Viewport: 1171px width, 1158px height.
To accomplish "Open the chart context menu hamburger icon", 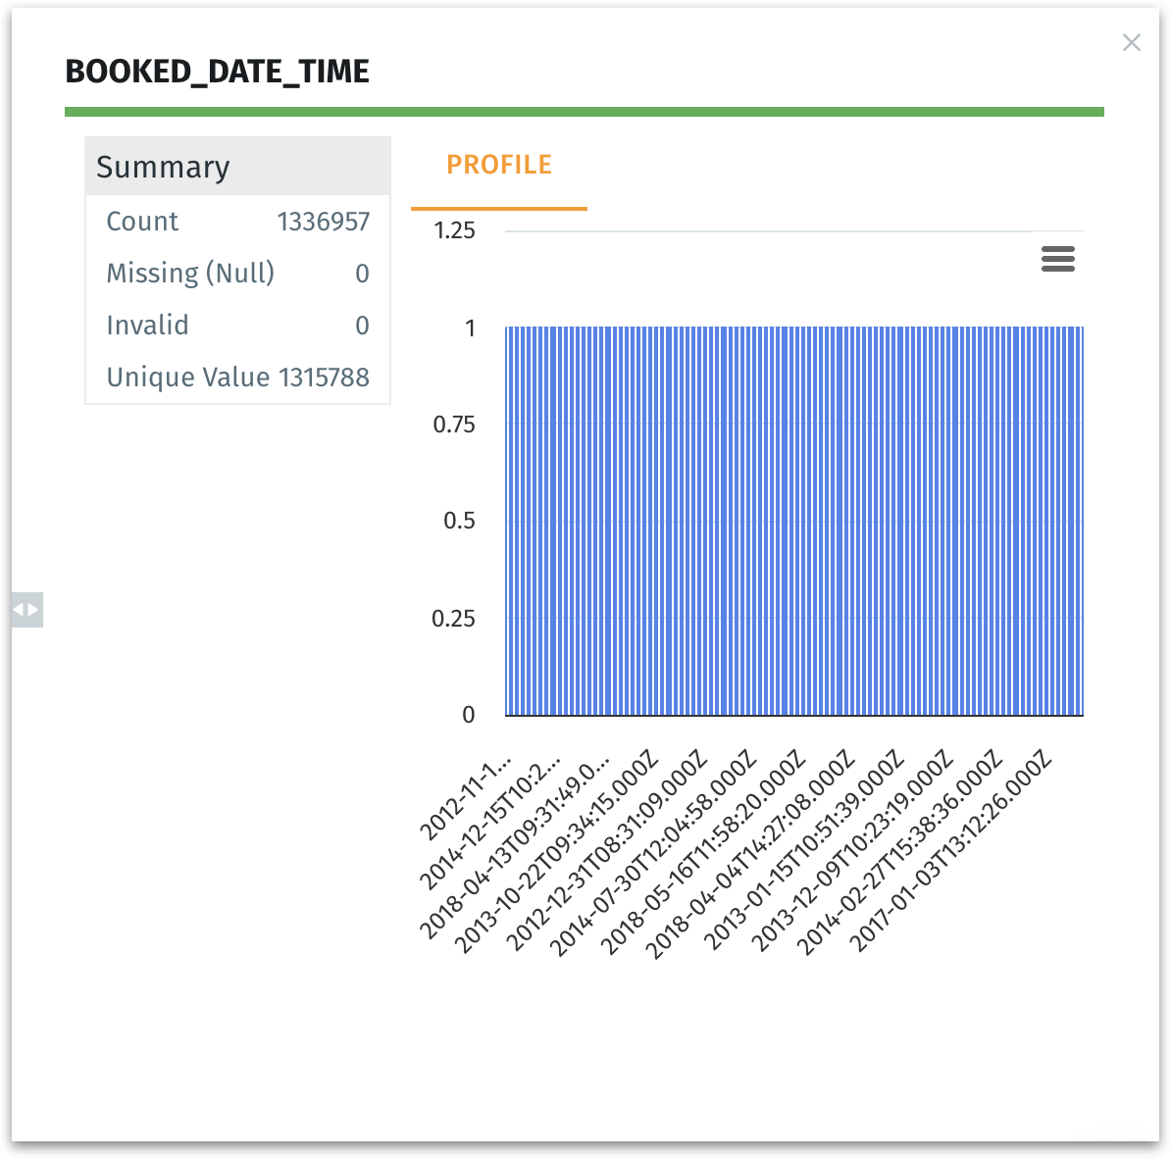I will pyautogui.click(x=1057, y=259).
